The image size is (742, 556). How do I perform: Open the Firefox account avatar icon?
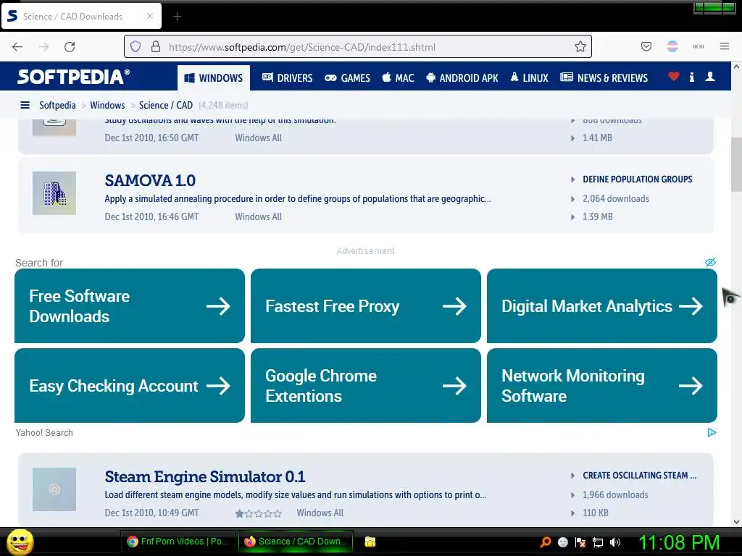tap(672, 47)
